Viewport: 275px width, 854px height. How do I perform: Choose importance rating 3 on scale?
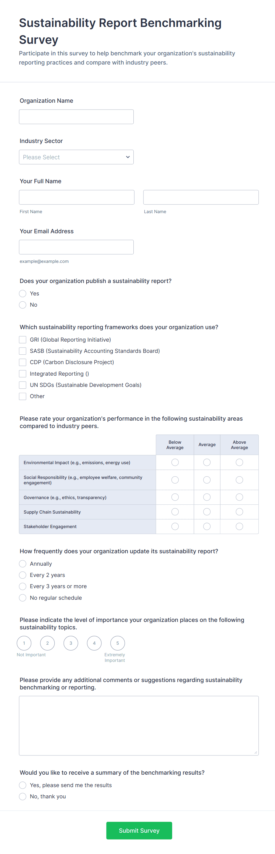click(71, 643)
